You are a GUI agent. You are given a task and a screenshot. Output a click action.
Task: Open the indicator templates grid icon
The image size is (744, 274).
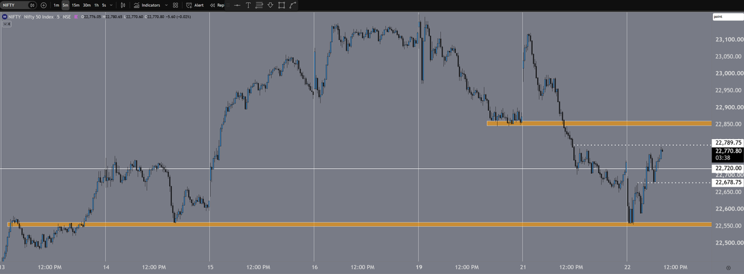coord(175,5)
